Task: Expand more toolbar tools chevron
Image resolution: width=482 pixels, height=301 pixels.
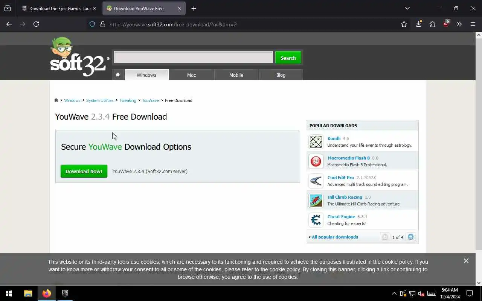Action: click(459, 24)
